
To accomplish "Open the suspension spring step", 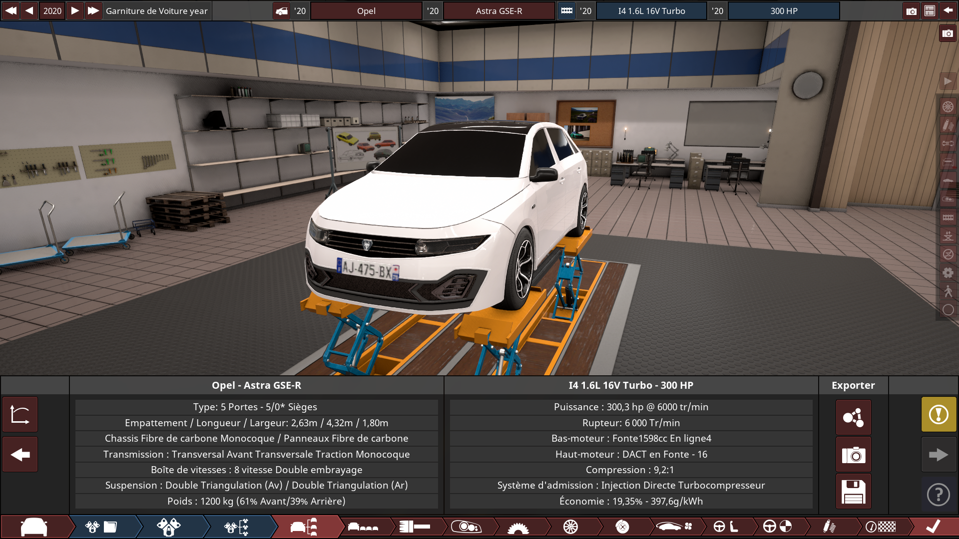I will coord(829,527).
